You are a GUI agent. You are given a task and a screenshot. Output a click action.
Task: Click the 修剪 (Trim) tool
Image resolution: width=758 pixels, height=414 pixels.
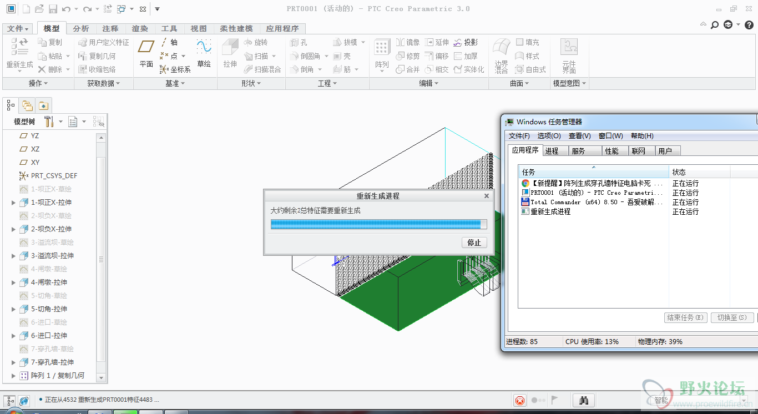[408, 56]
